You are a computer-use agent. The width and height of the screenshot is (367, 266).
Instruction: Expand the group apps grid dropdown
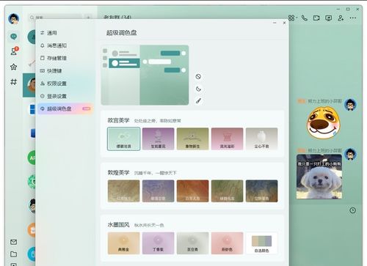tap(293, 18)
